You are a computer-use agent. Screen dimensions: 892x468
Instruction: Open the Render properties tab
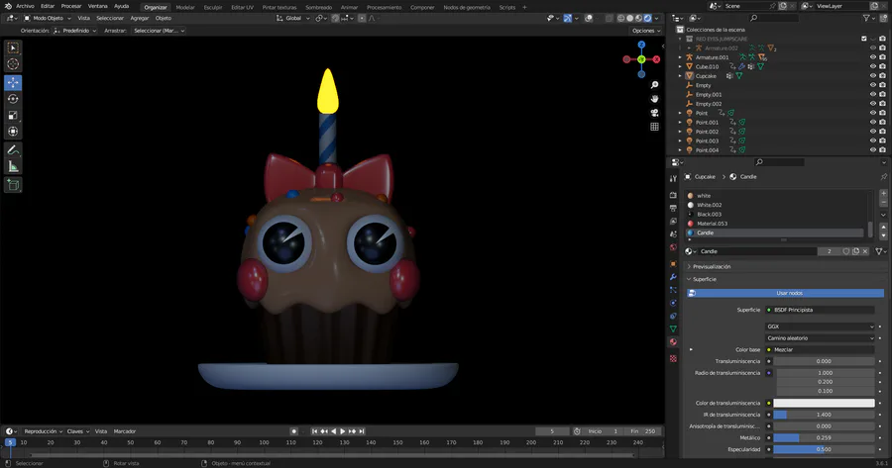(674, 195)
